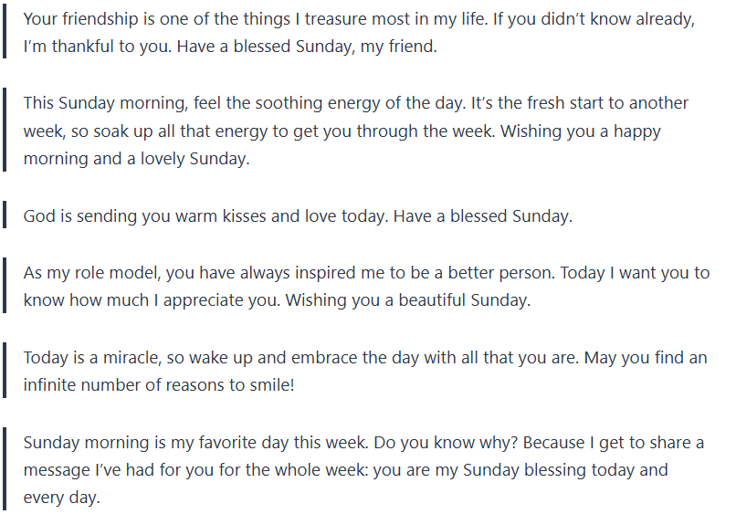Click the final words "every day."

coord(61,498)
